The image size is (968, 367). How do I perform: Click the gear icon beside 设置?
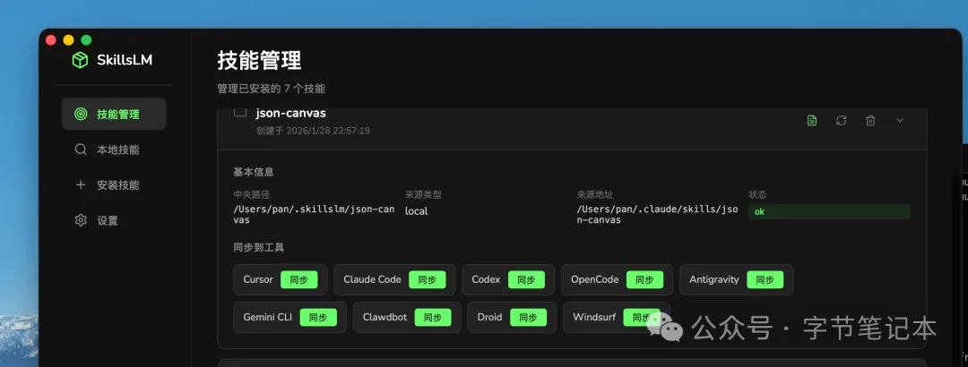(81, 220)
